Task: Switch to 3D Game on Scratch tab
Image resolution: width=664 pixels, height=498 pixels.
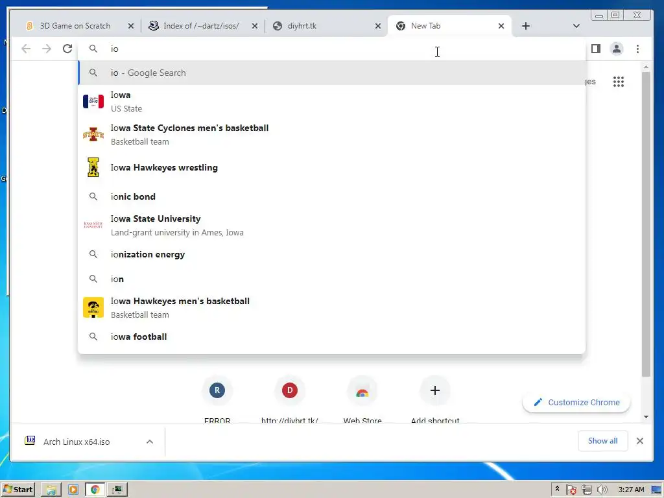Action: 75,26
